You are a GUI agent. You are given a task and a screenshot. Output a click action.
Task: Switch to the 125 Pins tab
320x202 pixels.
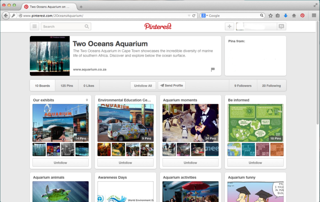click(66, 85)
